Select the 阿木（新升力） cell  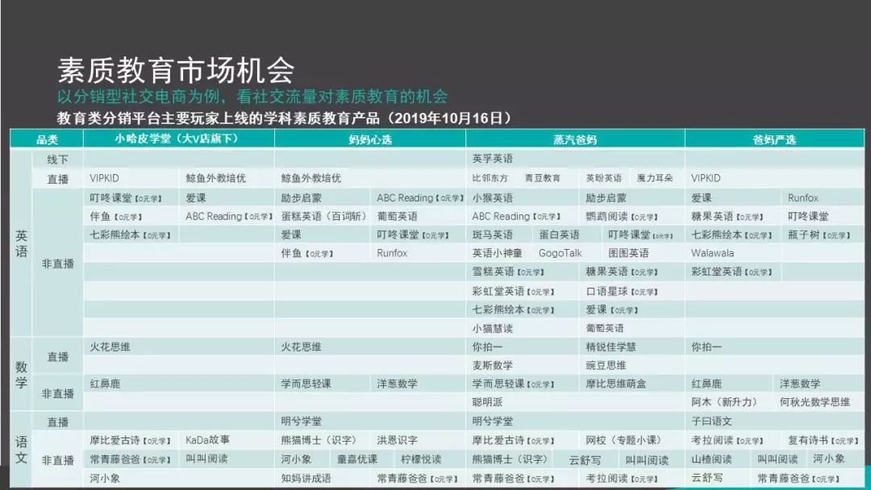[724, 402]
